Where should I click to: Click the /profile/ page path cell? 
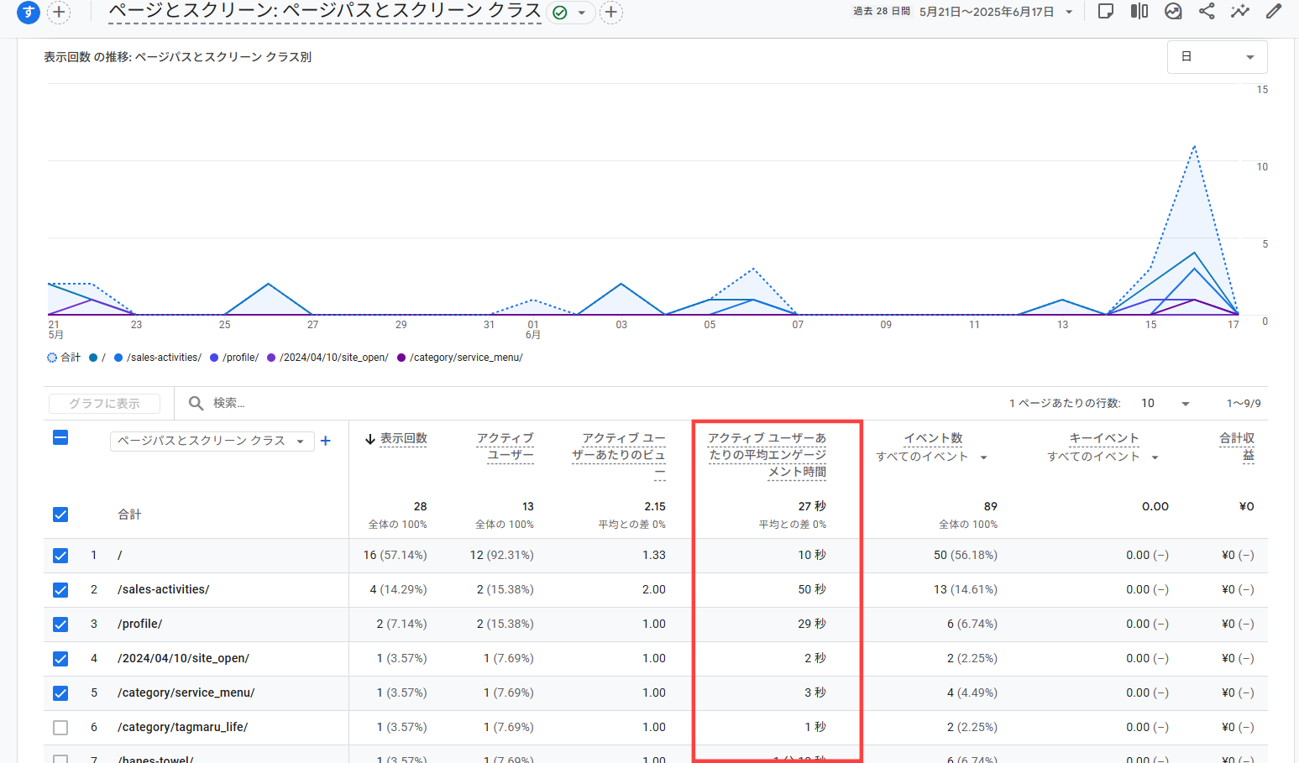click(x=140, y=624)
